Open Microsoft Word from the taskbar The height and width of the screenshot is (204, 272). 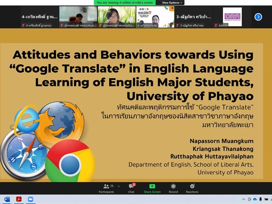[7, 199]
